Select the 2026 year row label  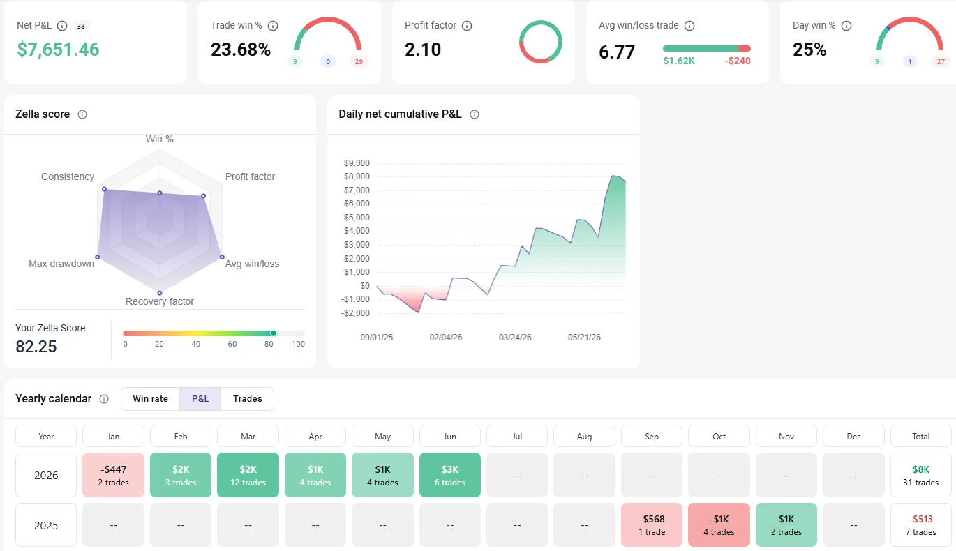(x=46, y=475)
